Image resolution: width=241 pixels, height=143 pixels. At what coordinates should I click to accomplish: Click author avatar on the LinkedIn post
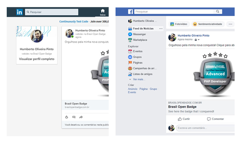click(x=69, y=33)
